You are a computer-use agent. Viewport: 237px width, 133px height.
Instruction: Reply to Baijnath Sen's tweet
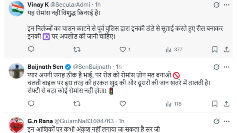tap(31, 104)
